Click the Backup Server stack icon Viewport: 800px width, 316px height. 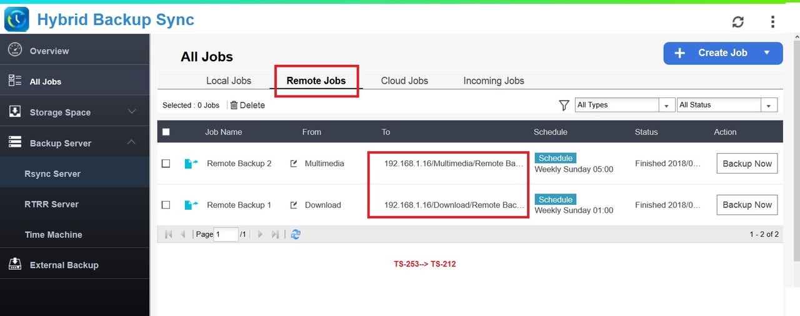15,142
